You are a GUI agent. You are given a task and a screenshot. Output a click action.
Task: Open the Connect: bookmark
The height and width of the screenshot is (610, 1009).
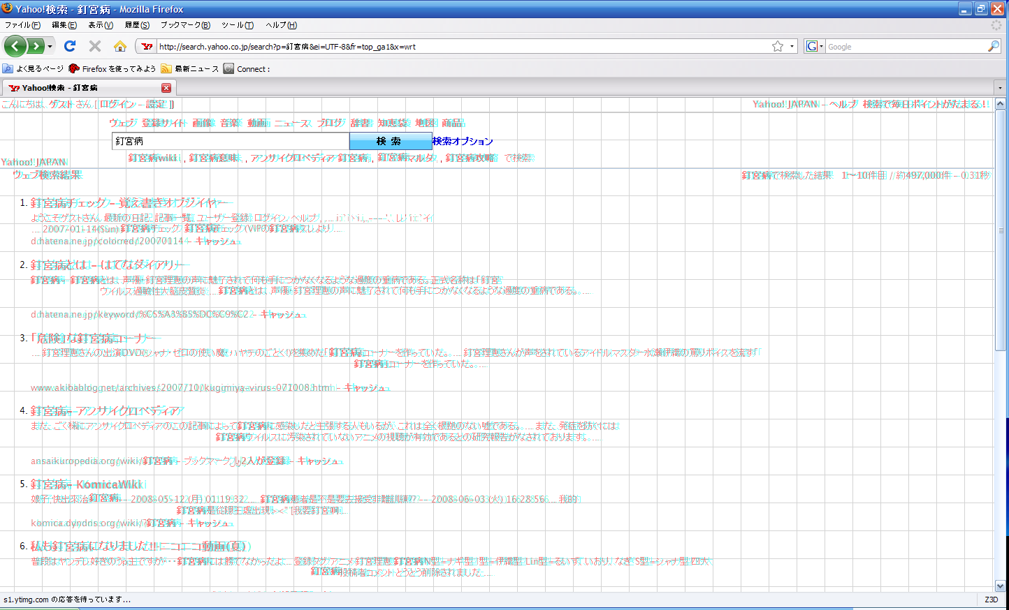point(247,68)
